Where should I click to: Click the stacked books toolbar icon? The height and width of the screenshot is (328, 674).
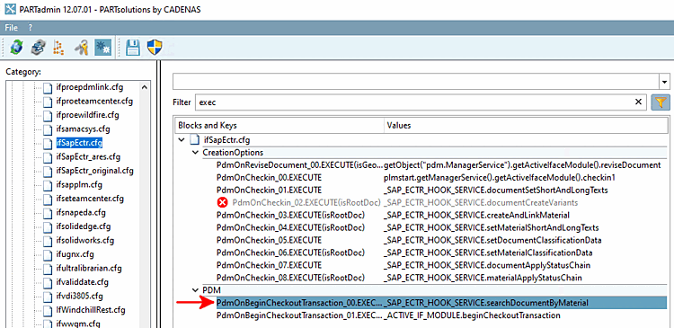click(x=39, y=48)
